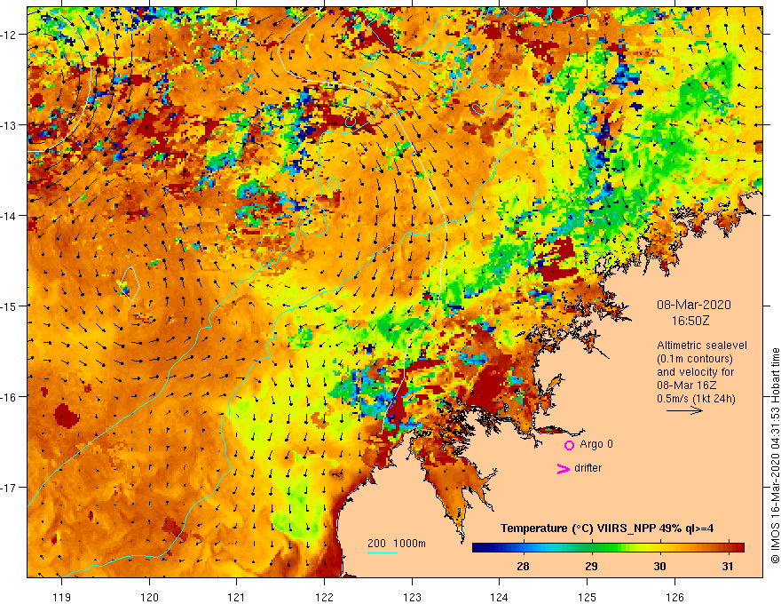Screen dimensions: 781x604
Task: Click the longitude axis label 126
Action: 674,597
